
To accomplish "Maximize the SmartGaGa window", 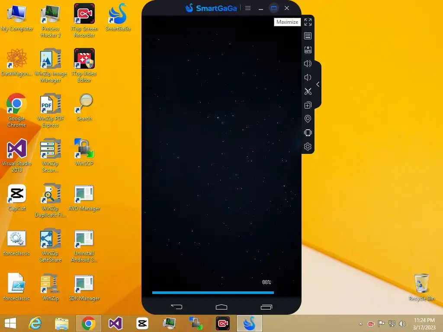I will (x=274, y=8).
